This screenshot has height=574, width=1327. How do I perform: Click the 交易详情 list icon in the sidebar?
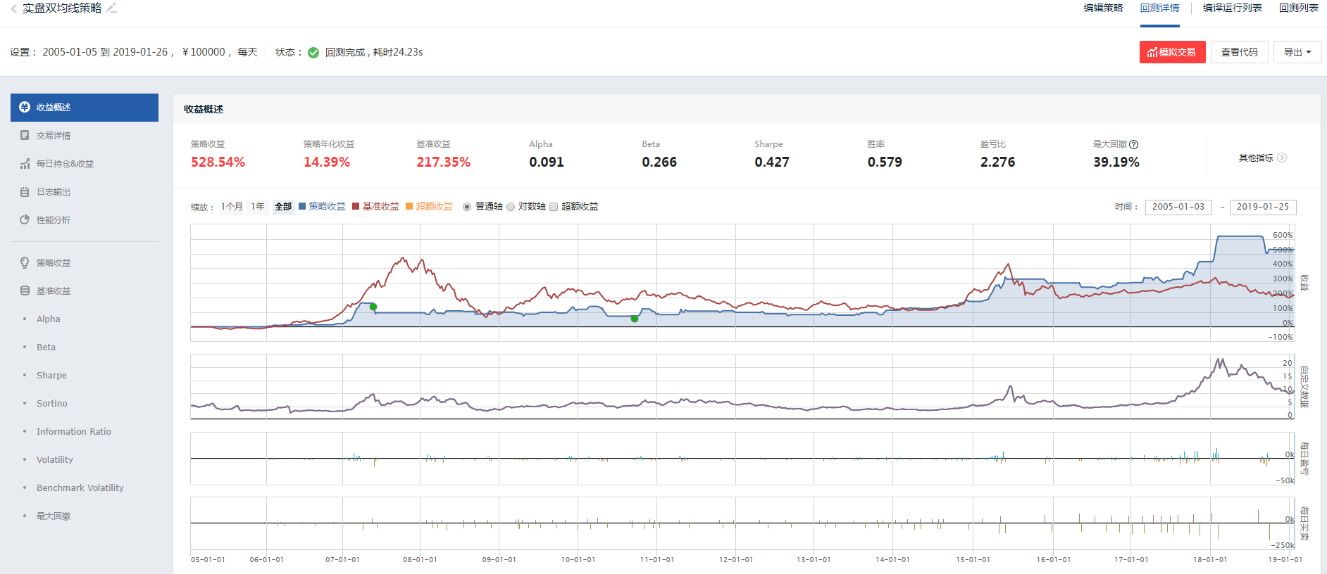point(25,135)
